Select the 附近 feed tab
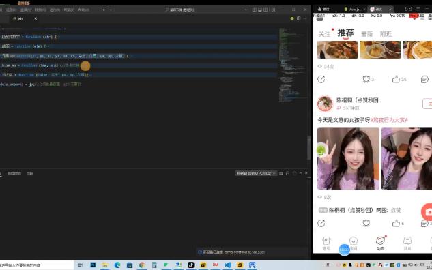Viewport: 432px width, 270px height. pyautogui.click(x=386, y=34)
